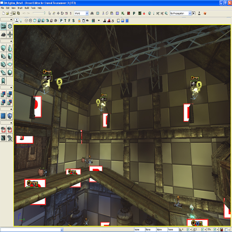
Task: Activate Geometry mode cube icon in toolbox
Action: (10, 26)
